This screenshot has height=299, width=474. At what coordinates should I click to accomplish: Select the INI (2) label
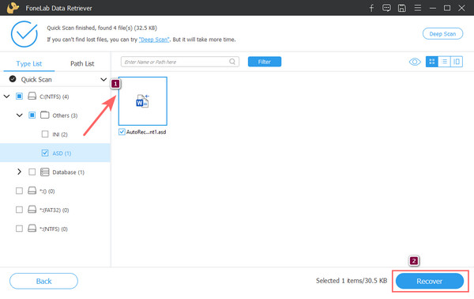pyautogui.click(x=60, y=134)
